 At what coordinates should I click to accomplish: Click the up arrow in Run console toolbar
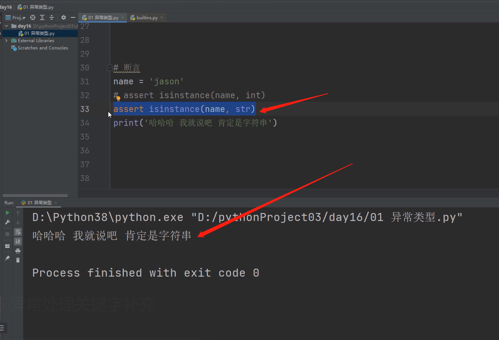tap(18, 213)
